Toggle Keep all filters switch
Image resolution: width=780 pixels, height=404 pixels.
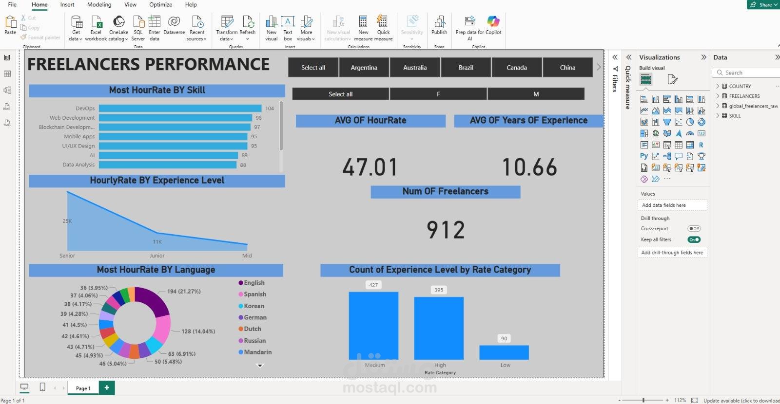tap(694, 239)
